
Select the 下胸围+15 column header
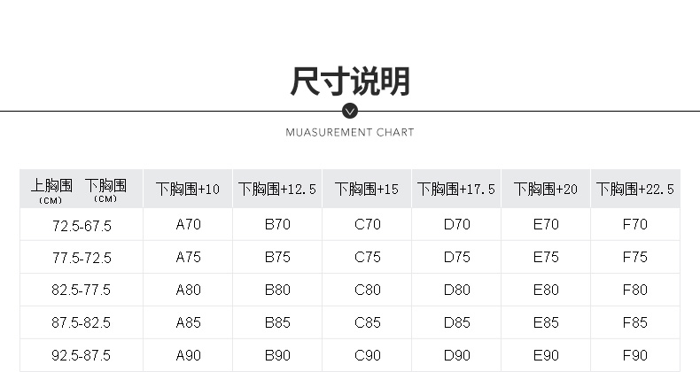click(x=367, y=189)
